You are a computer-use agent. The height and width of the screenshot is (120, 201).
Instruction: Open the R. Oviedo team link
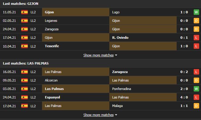120,38
